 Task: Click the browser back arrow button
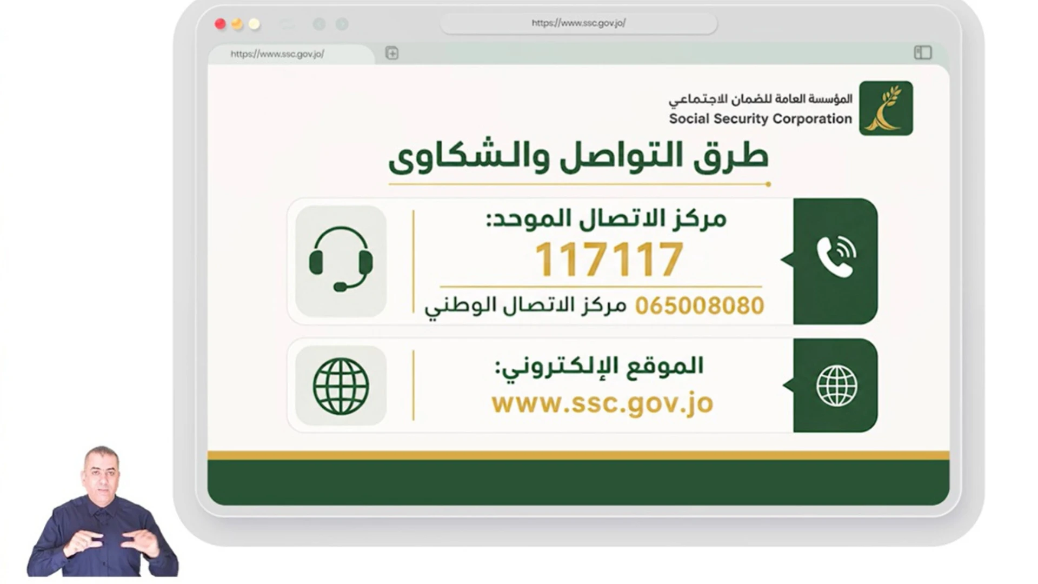(320, 24)
